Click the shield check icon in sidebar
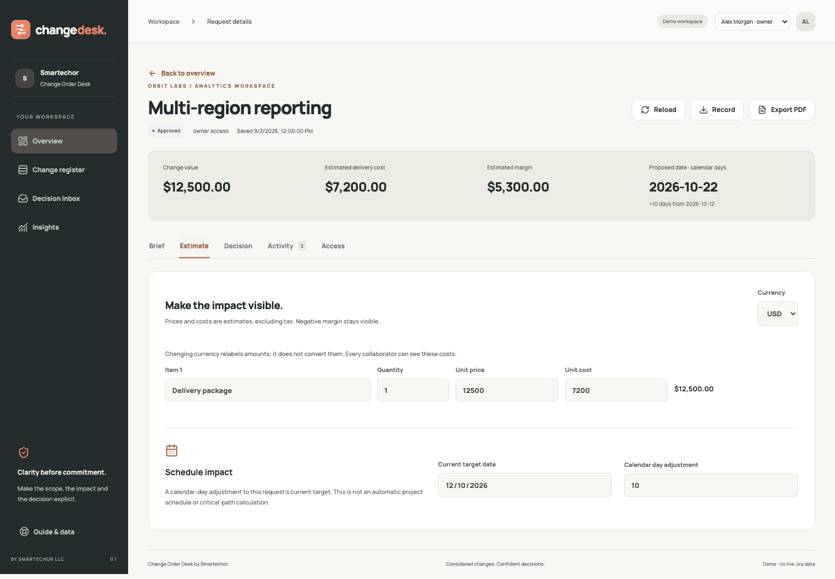835x579 pixels. [x=24, y=453]
